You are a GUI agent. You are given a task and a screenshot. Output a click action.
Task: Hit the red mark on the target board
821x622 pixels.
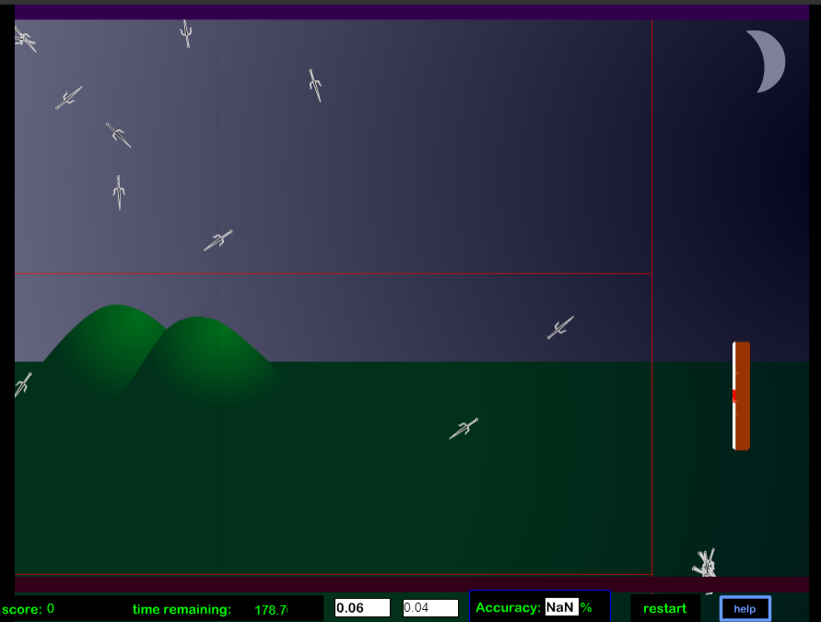[x=734, y=396]
